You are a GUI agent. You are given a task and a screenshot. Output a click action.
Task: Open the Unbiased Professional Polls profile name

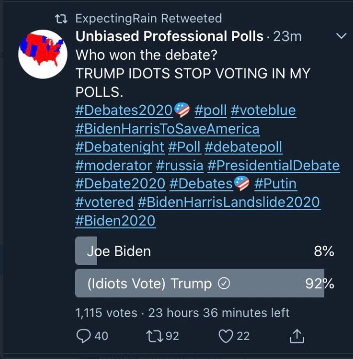pos(169,36)
